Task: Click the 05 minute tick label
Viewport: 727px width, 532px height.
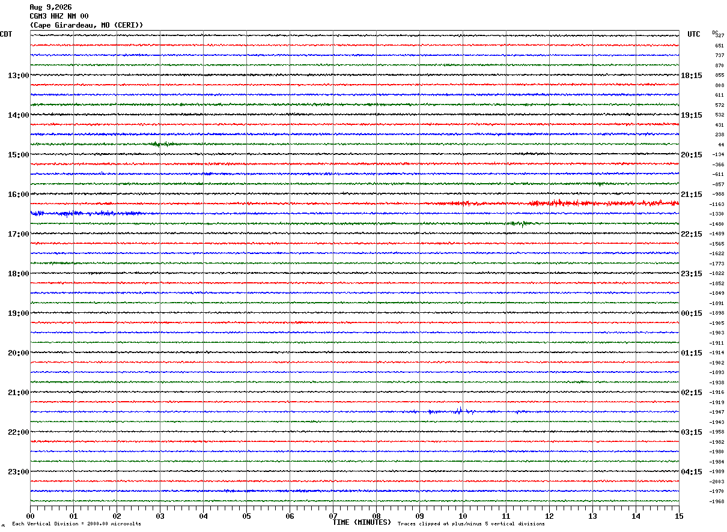Action: tap(246, 516)
